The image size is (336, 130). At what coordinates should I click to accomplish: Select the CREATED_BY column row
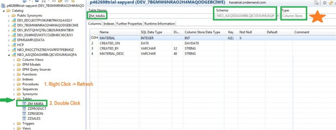click(x=213, y=48)
